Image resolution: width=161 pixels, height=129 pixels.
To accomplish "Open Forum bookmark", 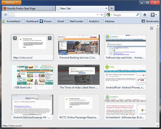I will point(46,21).
